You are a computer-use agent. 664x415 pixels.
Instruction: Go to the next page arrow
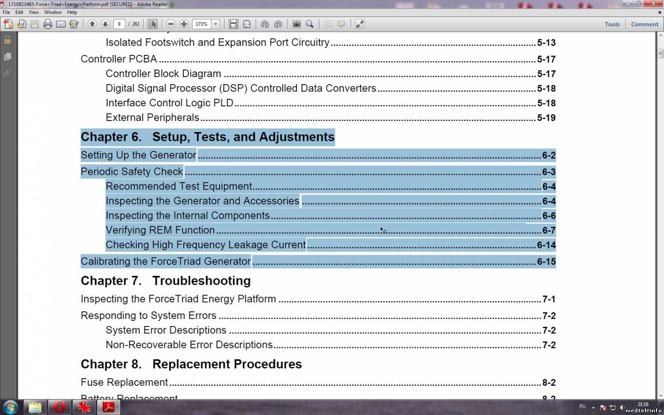[105, 24]
